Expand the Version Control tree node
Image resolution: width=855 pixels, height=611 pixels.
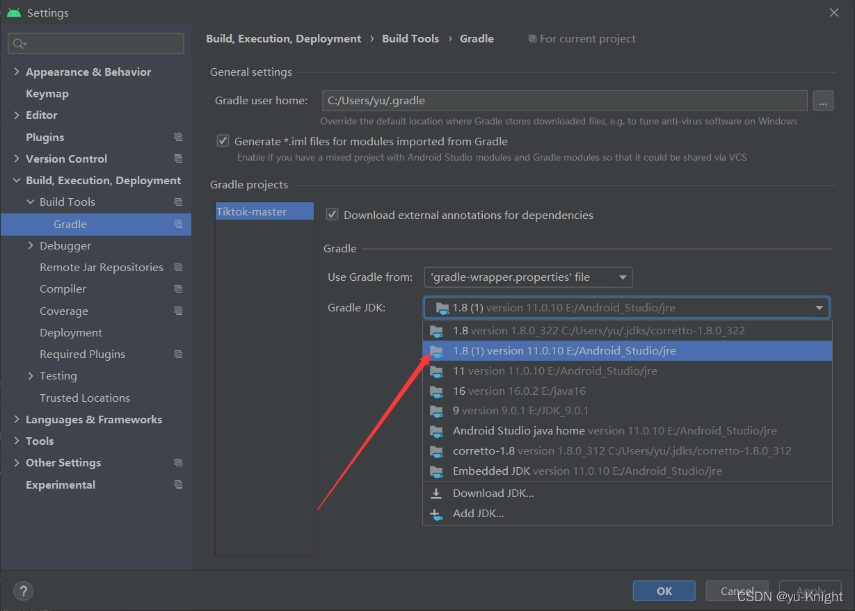pyautogui.click(x=17, y=158)
